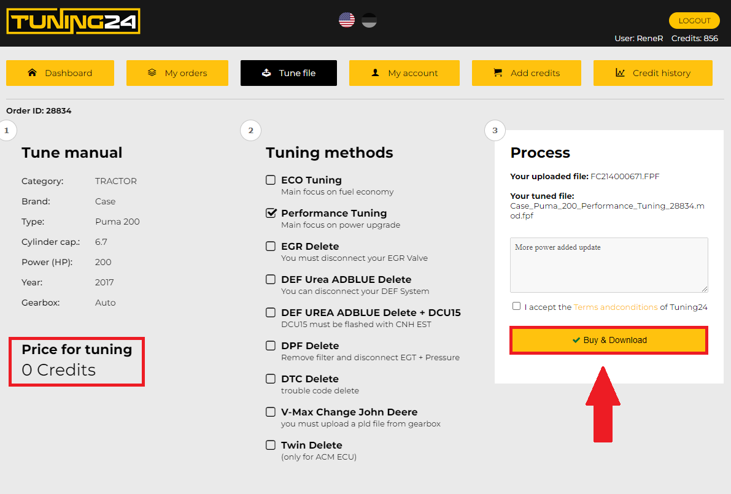This screenshot has height=494, width=731.
Task: Open the Terms andconditions link
Action: 616,307
